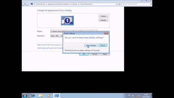Expand the address bar history dropdown arrow
This screenshot has height=98, width=174.
click(x=116, y=4)
